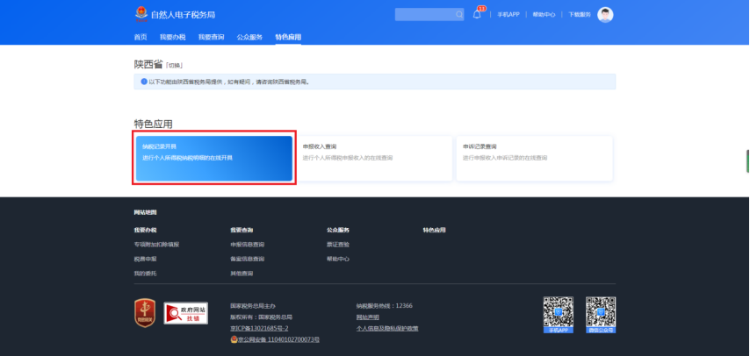Open 专项附加扣除填报 footer link
Viewport: 750px width, 356px height.
156,245
